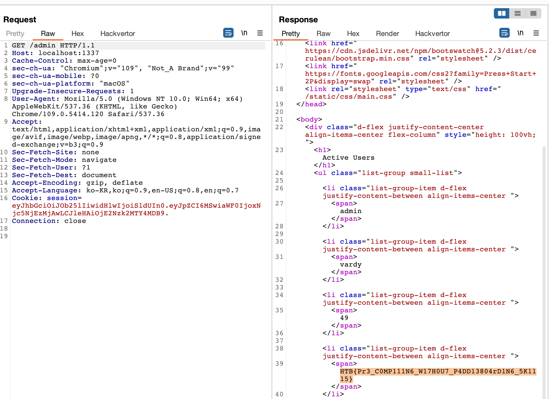Open Hackvertor tab in Response panel

point(432,34)
